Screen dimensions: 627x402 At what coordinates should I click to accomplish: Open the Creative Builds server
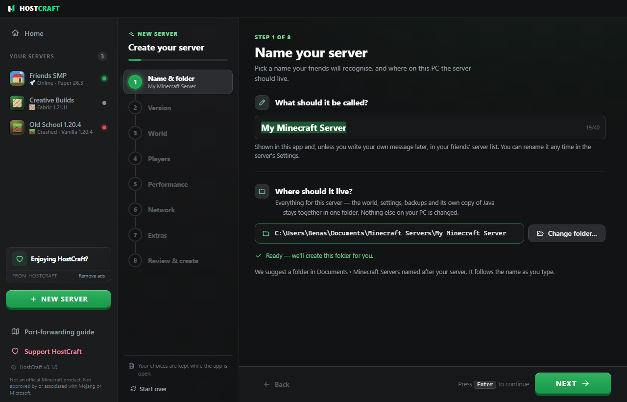tap(58, 103)
